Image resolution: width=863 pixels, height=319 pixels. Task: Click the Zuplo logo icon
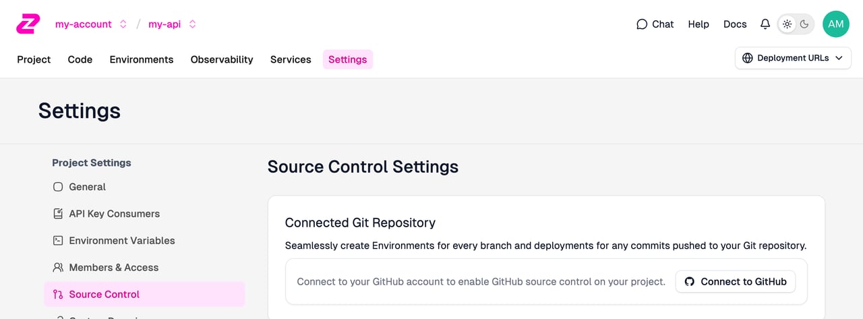point(28,24)
